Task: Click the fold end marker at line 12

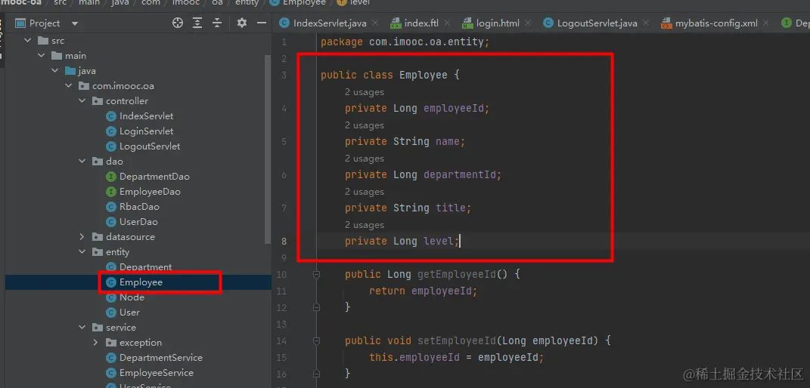Action: (x=317, y=307)
